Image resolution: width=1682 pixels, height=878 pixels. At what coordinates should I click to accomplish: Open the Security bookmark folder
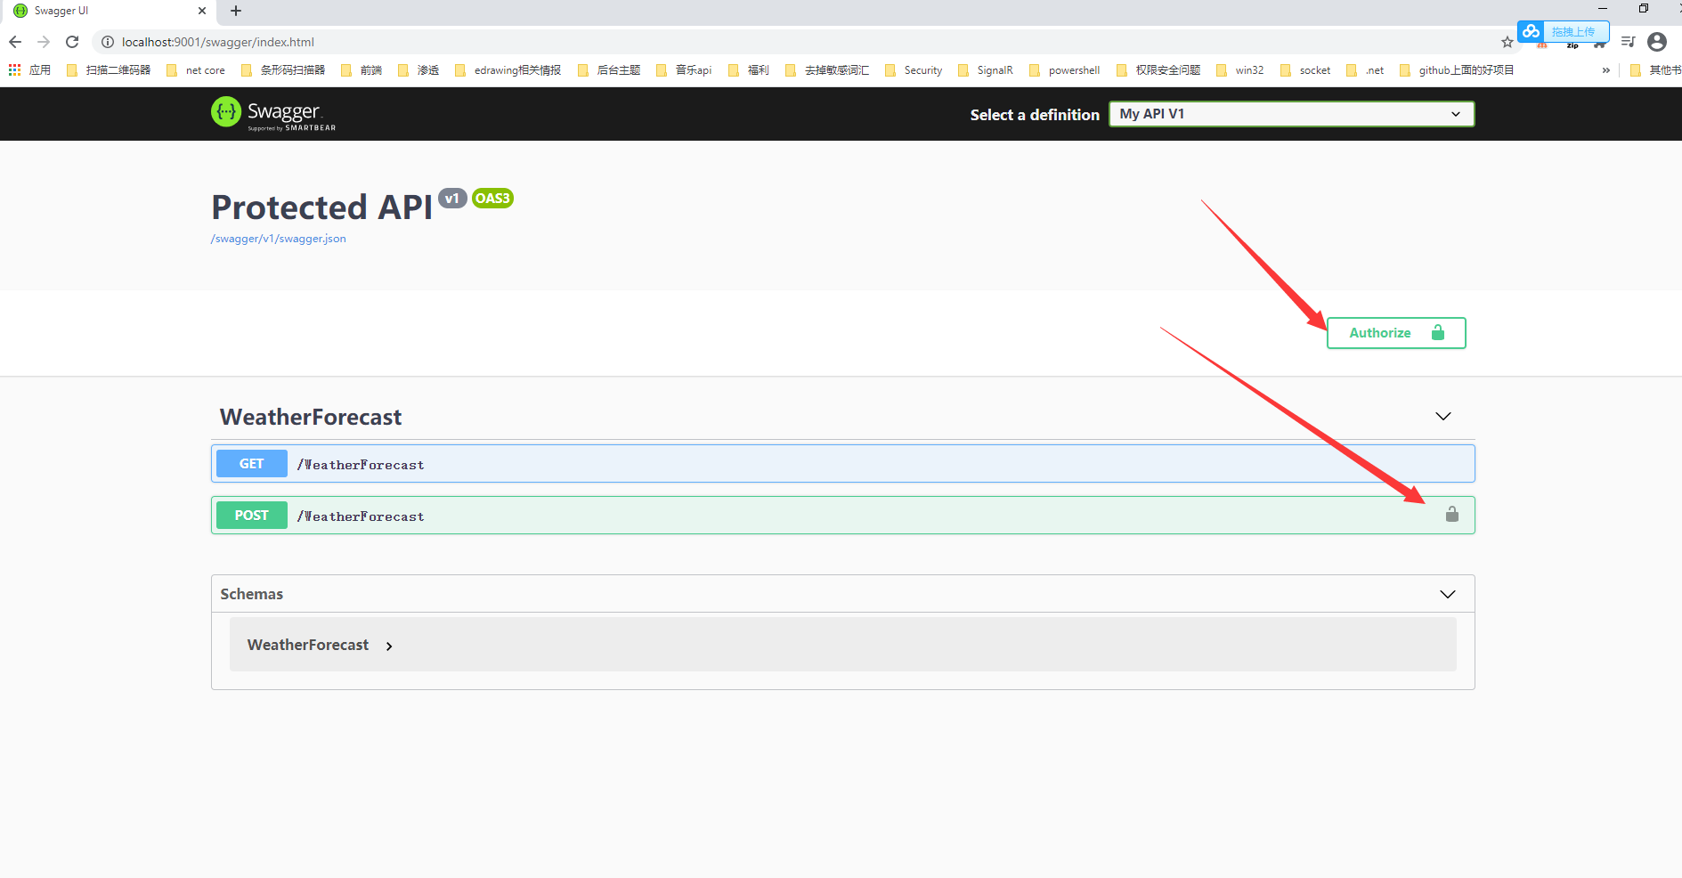click(914, 69)
